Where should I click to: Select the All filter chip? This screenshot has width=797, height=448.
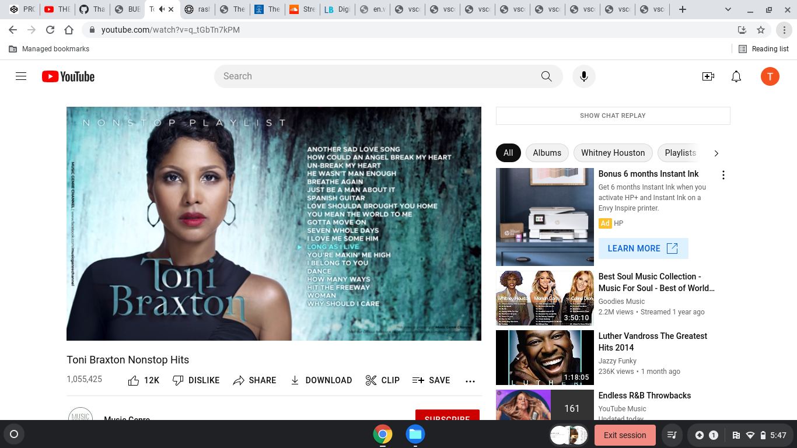pos(508,153)
